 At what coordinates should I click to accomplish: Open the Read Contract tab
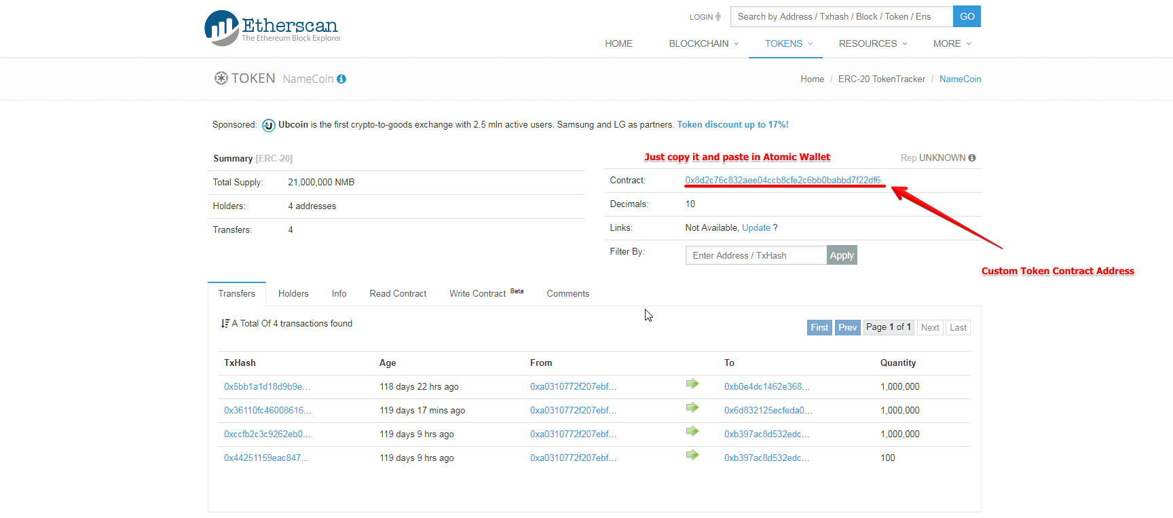(398, 293)
